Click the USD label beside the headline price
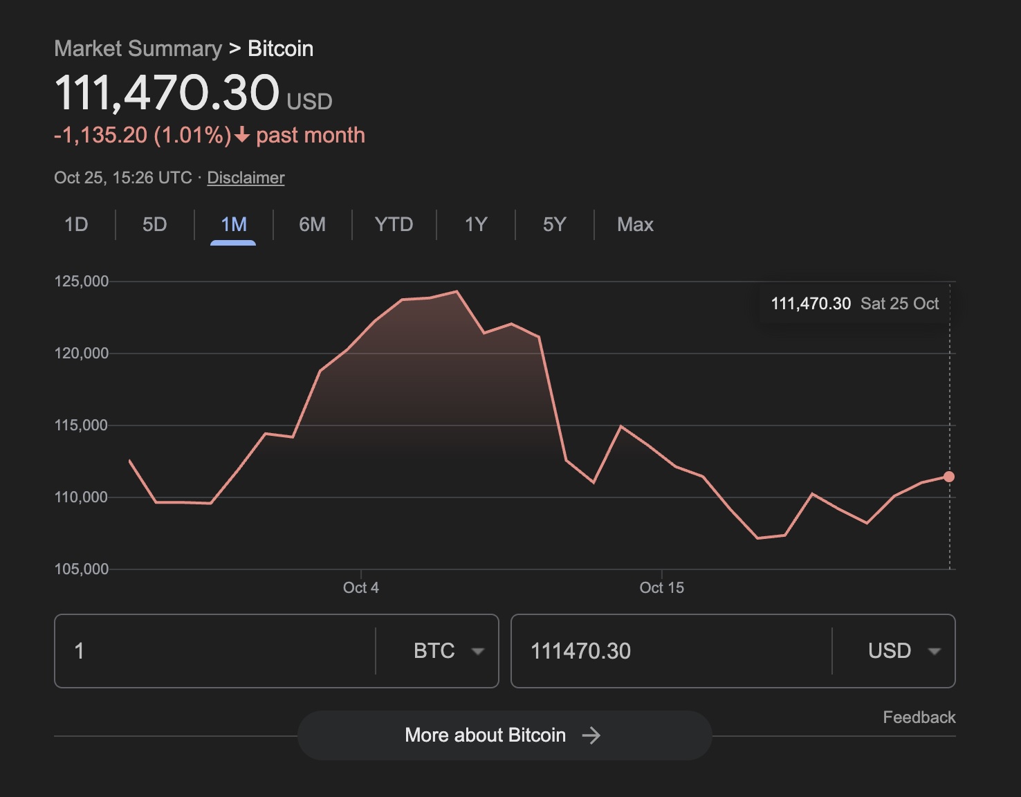 pos(309,102)
